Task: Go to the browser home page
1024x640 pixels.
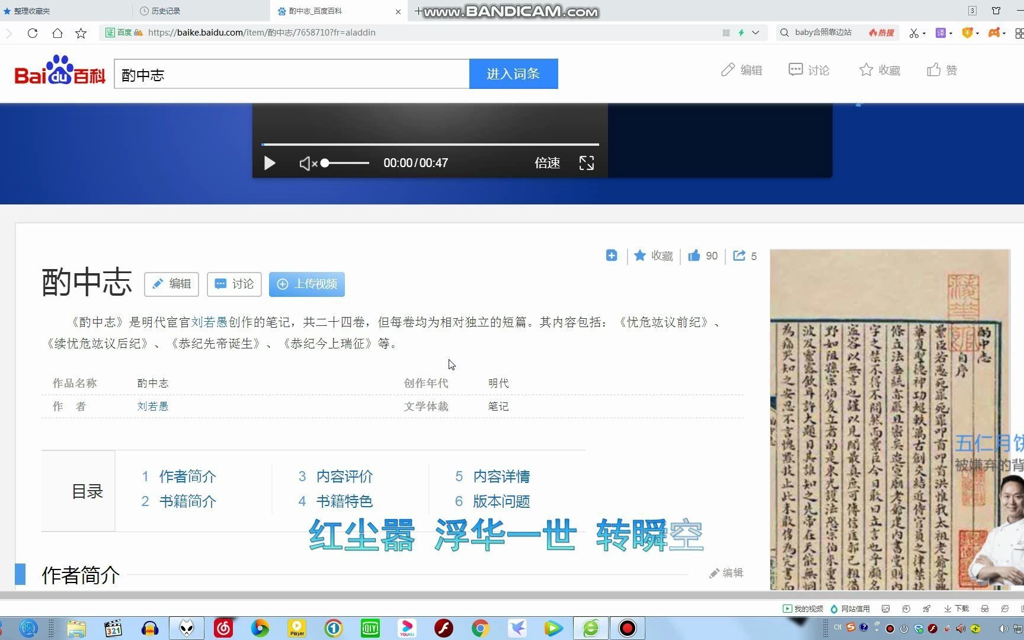Action: pos(57,33)
